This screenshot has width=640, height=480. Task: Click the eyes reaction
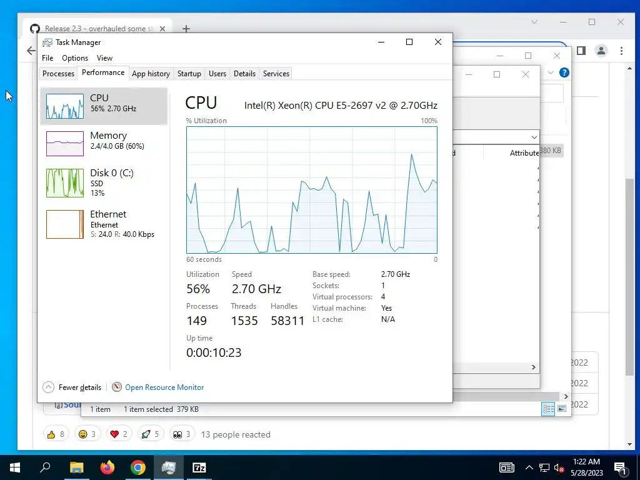182,434
